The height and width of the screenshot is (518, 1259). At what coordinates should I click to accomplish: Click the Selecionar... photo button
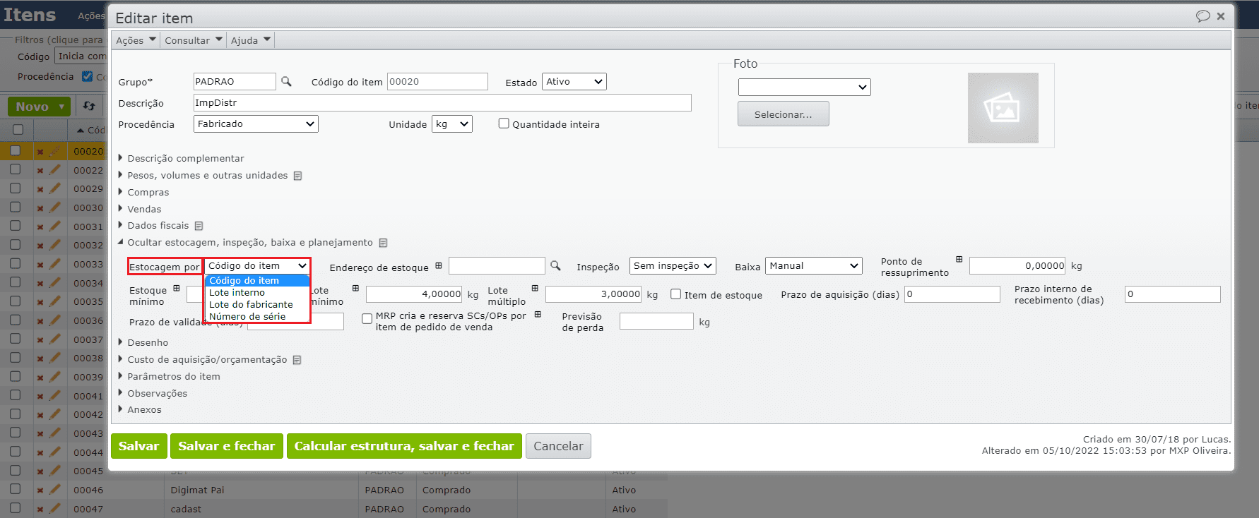783,114
